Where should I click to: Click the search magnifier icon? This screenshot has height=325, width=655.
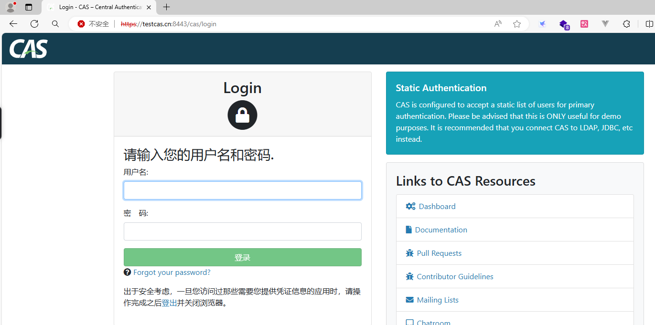coord(55,24)
